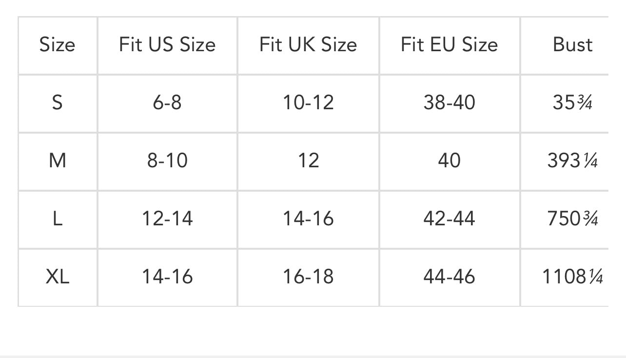Click EU size 44-46 cell
626x358 pixels.
point(450,277)
